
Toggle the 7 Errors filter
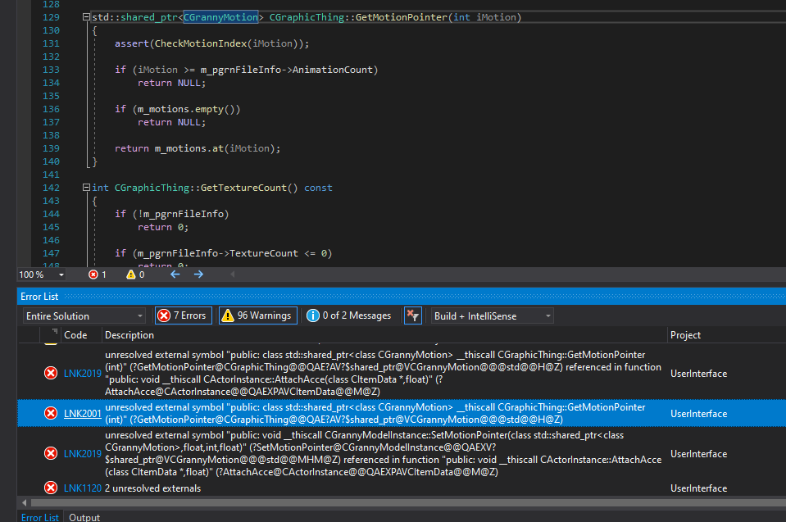point(183,315)
